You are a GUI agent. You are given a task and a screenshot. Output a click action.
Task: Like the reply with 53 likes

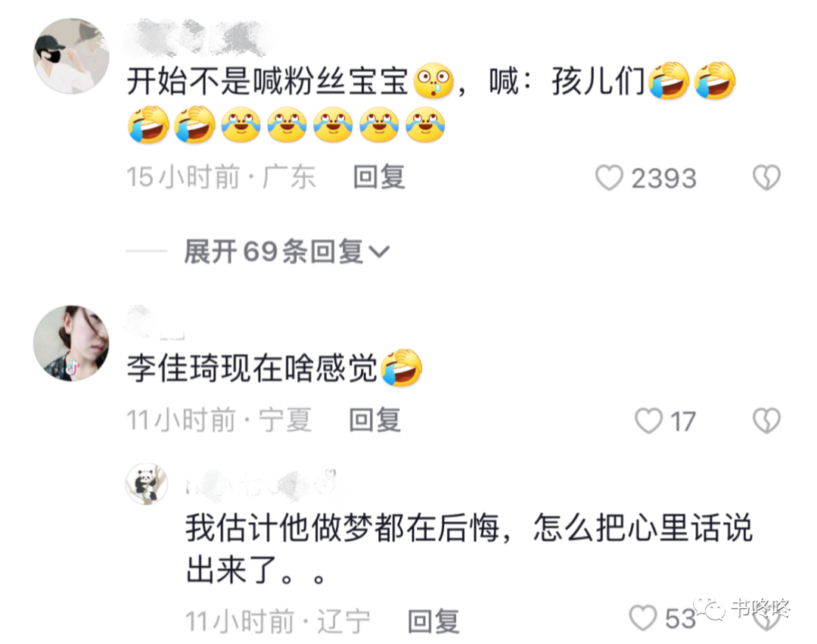(x=642, y=618)
